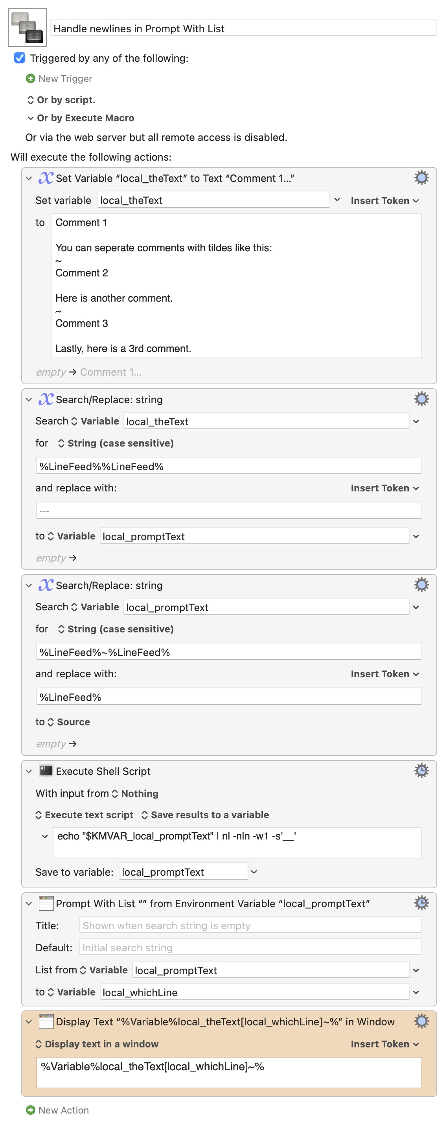Screen dimensions: 445x1123
Task: Click the macro name field
Action: [243, 28]
